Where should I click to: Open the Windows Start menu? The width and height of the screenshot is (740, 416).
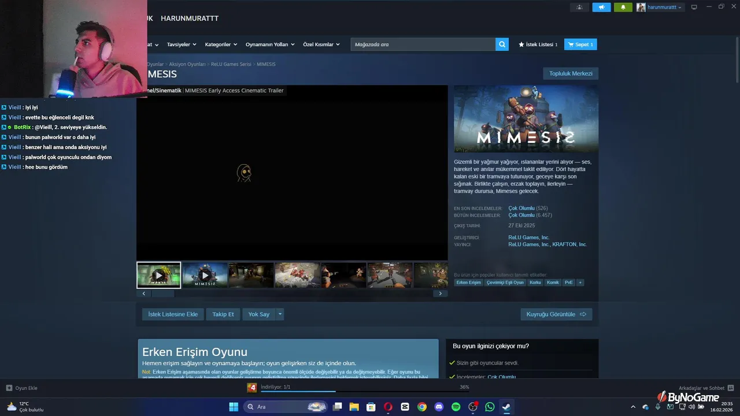tap(234, 407)
